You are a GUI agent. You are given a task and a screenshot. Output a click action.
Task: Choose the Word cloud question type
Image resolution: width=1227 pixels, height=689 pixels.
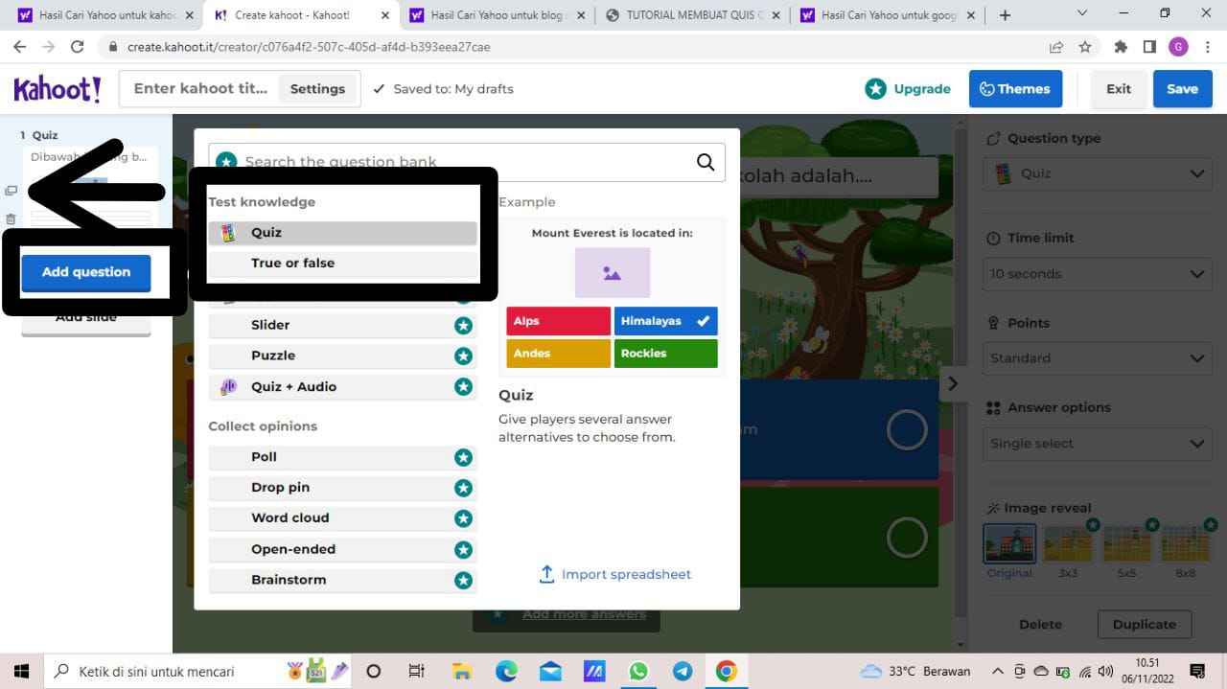pos(342,518)
